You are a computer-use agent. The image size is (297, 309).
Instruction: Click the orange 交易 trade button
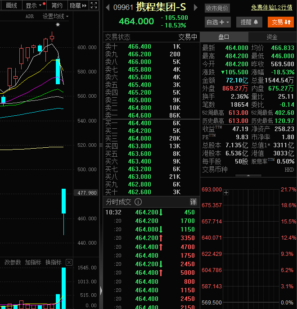click(x=281, y=22)
